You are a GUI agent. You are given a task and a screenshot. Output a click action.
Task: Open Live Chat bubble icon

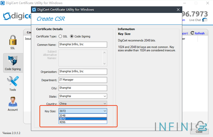(205, 20)
